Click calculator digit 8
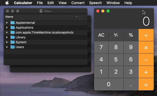Screen dimensions: 157x96 116,47
